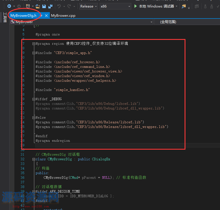Image resolution: width=220 pixels, height=210 pixels.
Task: Click the 'public:' keyword line
Action: point(42,173)
